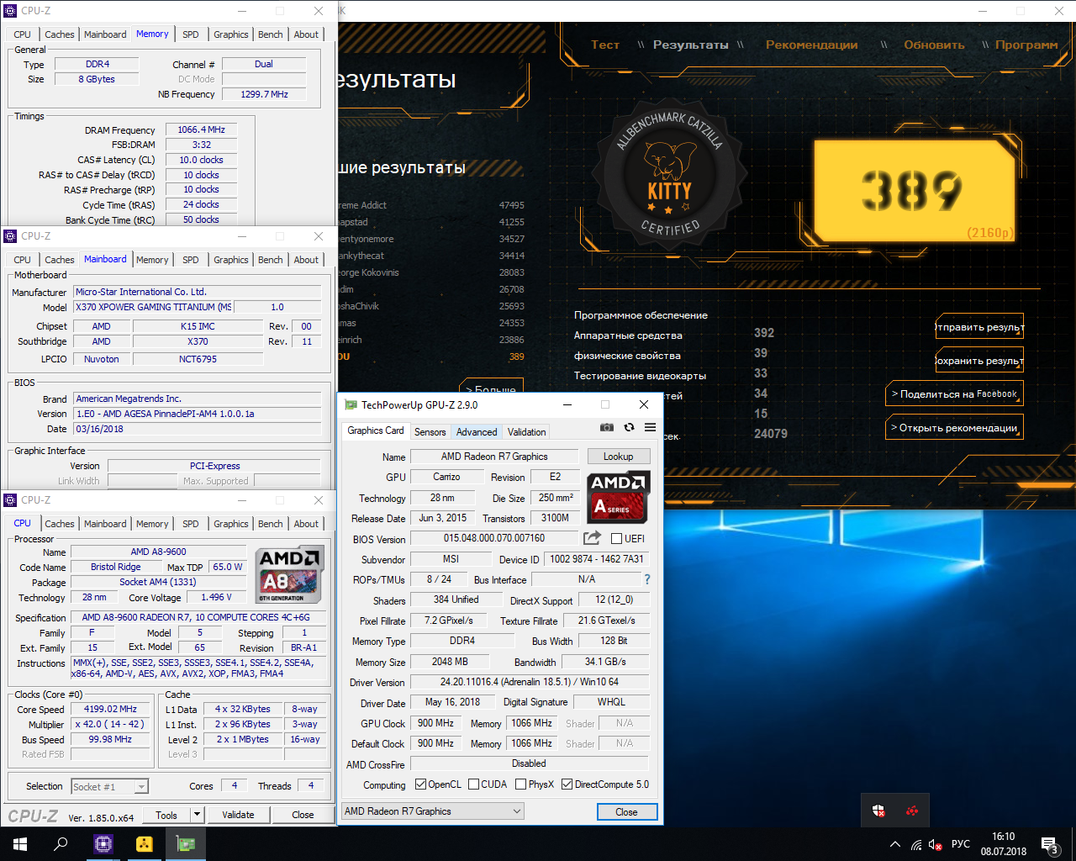1076x861 pixels.
Task: Open SPD tab in top CPU-Z Memory window
Action: [x=191, y=34]
